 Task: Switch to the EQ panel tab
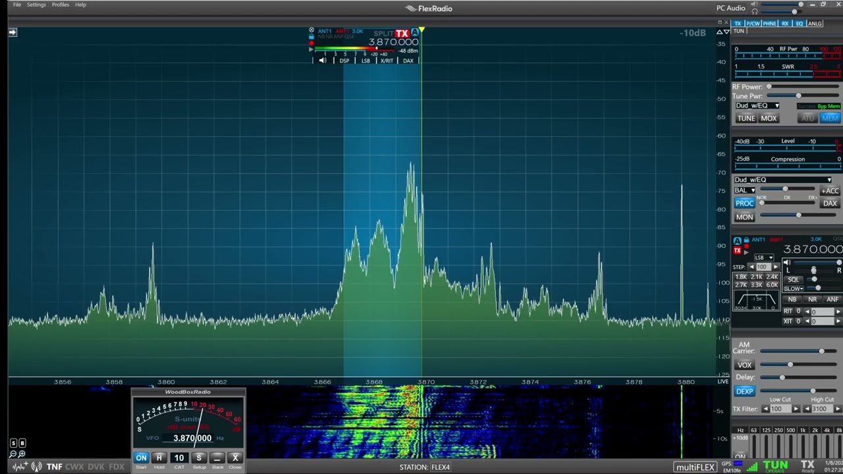click(x=799, y=24)
